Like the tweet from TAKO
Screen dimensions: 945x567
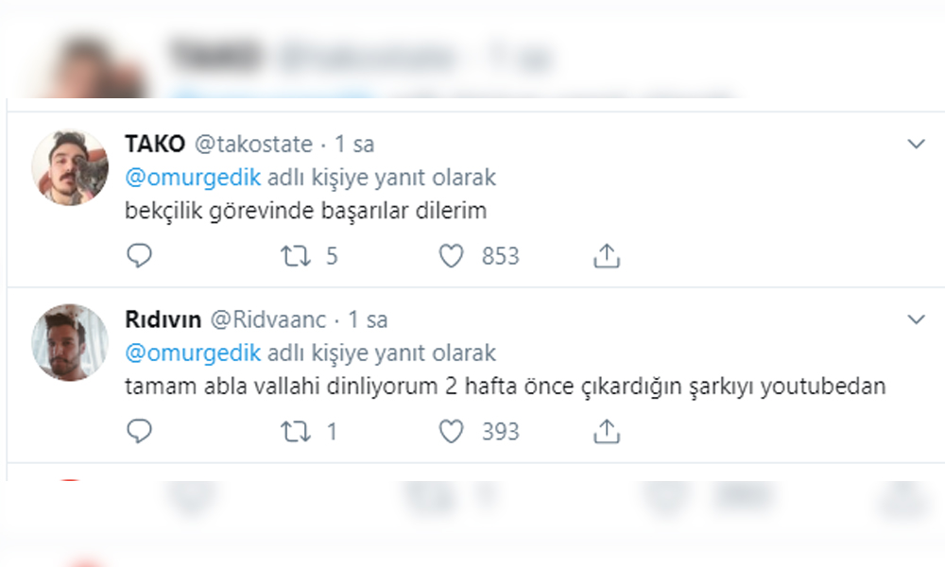(x=454, y=255)
